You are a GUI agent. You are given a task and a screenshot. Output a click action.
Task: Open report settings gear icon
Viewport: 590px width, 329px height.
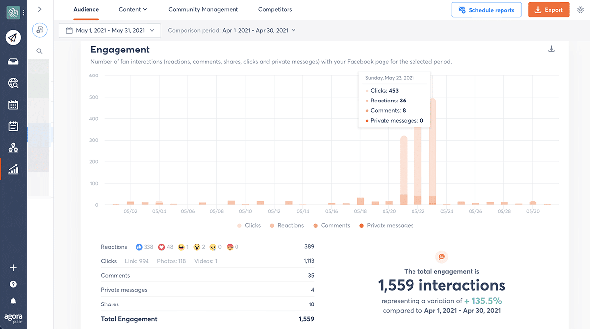coord(580,10)
